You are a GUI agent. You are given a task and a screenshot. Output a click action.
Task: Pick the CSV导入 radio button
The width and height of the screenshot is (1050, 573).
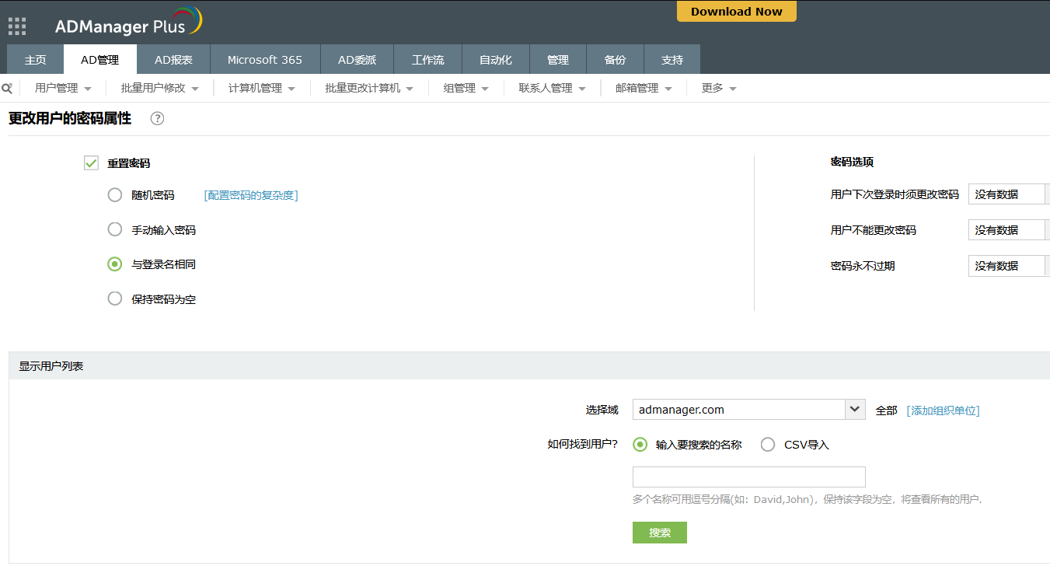[x=768, y=445]
